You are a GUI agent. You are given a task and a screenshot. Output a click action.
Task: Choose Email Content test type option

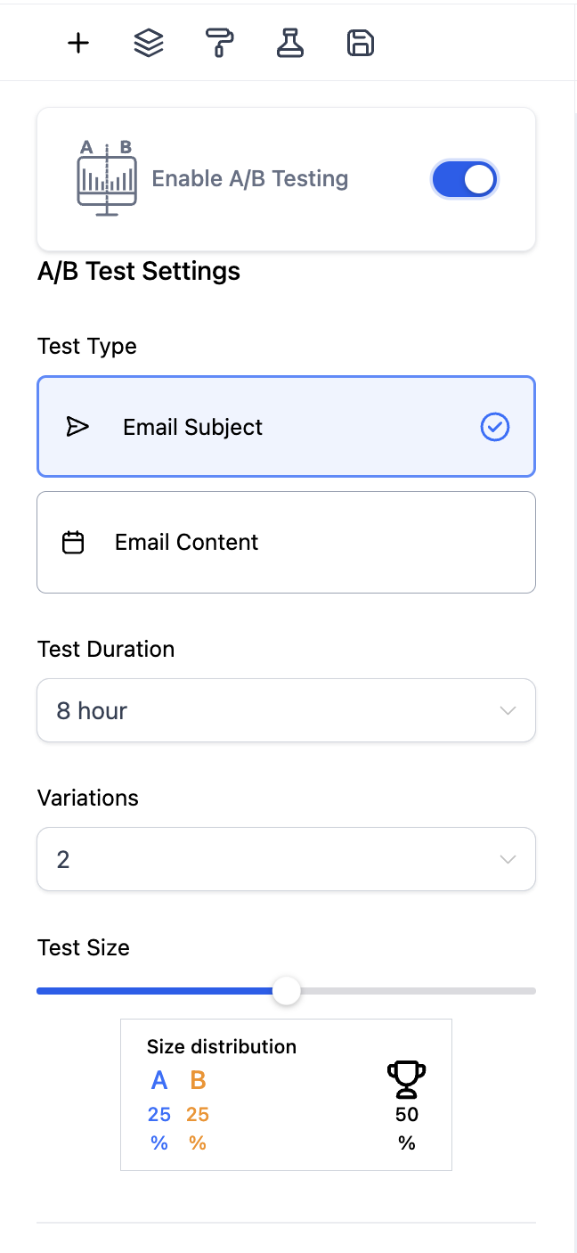point(286,542)
